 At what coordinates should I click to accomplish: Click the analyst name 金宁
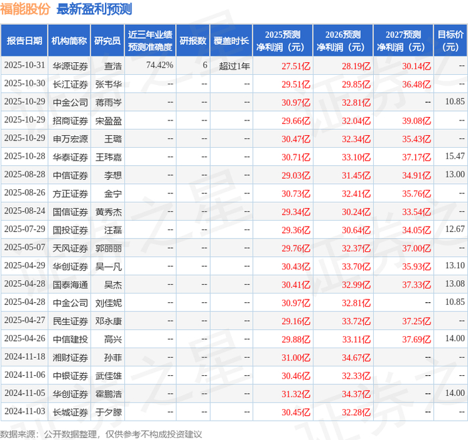point(113,193)
